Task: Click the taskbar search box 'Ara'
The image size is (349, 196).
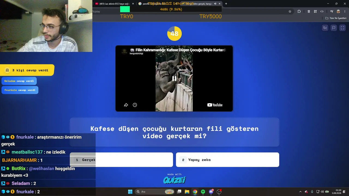Action: (155, 192)
